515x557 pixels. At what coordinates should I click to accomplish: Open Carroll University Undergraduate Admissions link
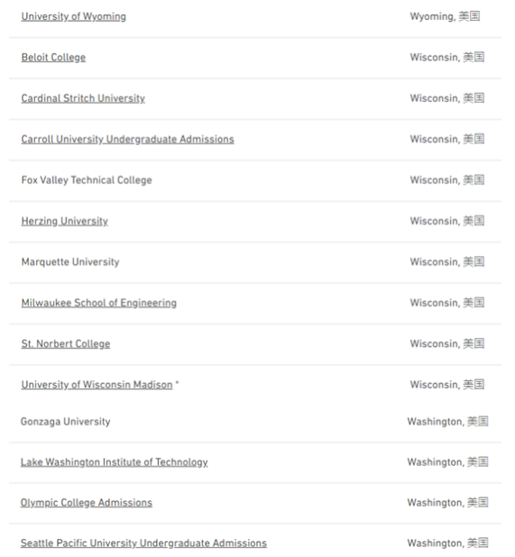pos(127,139)
